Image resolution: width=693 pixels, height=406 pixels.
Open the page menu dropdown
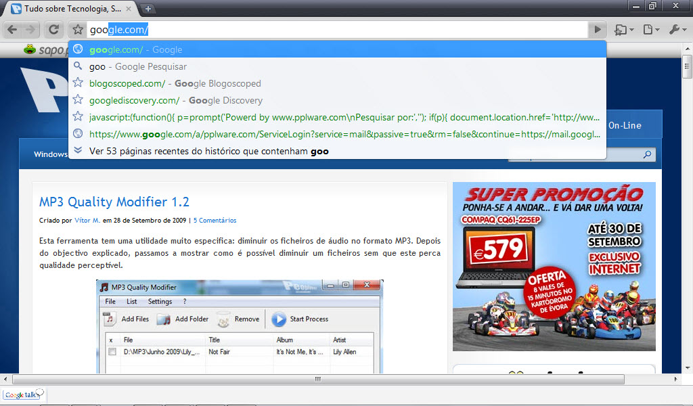tap(651, 30)
